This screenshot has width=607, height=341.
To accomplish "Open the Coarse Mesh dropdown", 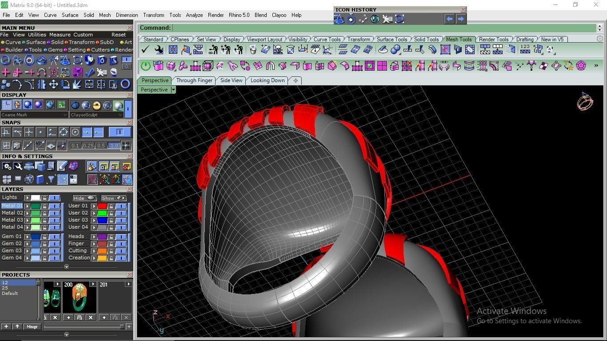I will click(x=34, y=115).
